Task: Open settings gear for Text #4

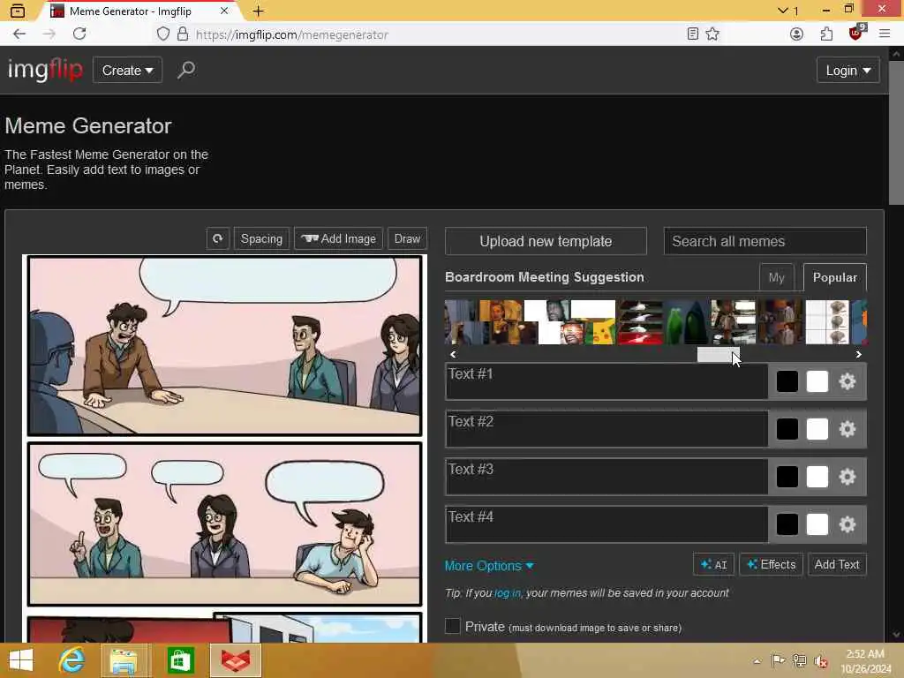Action: [847, 524]
